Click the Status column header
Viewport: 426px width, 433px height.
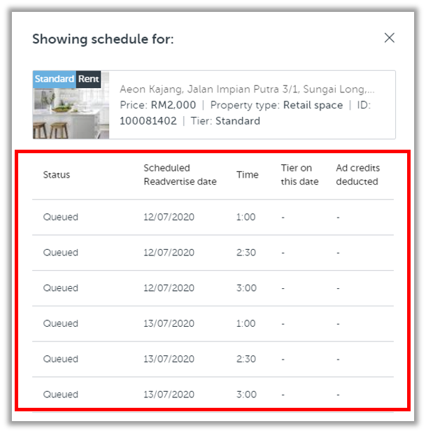coord(57,175)
